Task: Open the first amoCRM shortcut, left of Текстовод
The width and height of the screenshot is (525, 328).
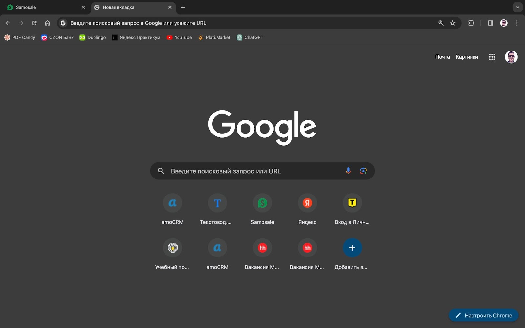Action: tap(173, 209)
